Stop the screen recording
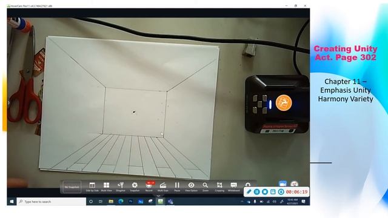Screen dimensions: 388x218 click(x=265, y=192)
